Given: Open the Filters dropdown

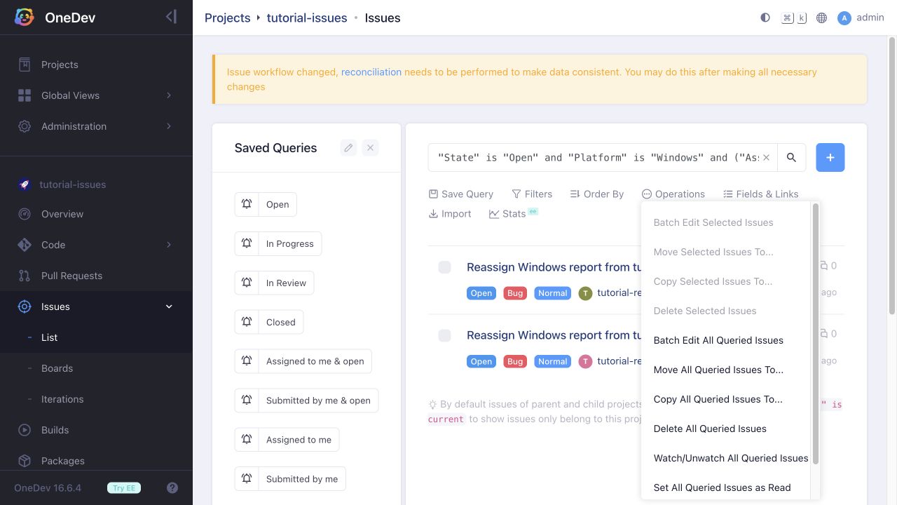Looking at the screenshot, I should tap(532, 194).
